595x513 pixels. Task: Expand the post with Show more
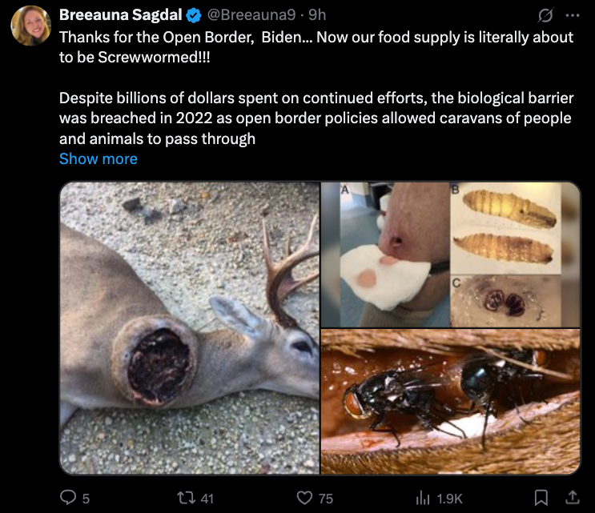[x=98, y=158]
